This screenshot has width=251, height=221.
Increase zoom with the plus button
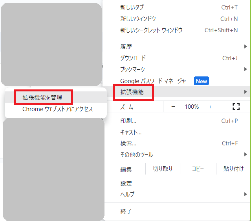pyautogui.click(x=210, y=107)
